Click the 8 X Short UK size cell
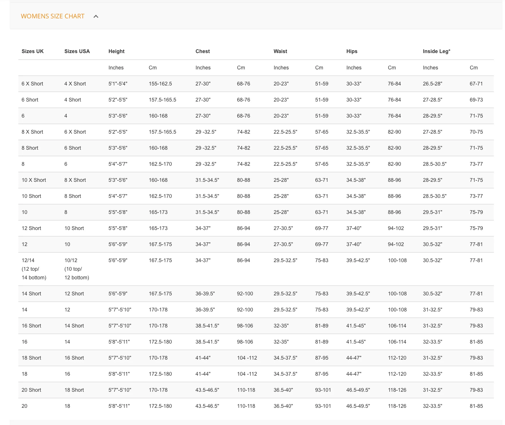 (x=32, y=132)
